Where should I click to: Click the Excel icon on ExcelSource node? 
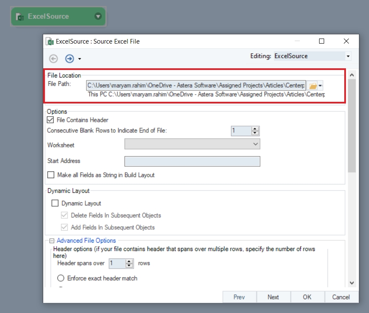tap(19, 17)
